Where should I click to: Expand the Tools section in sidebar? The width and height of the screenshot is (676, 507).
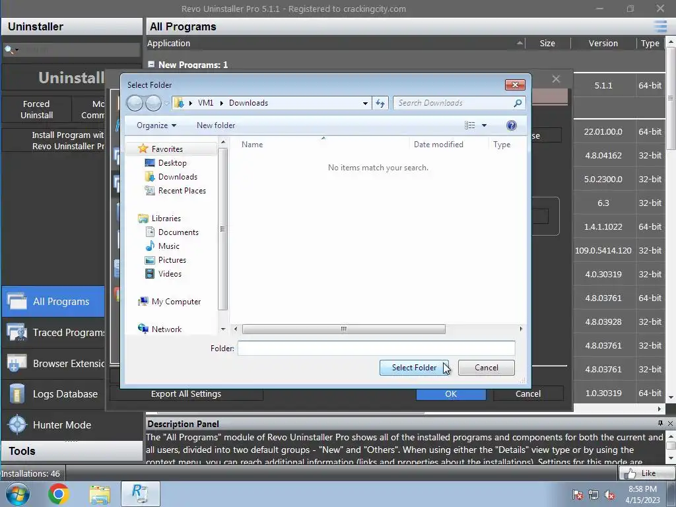pyautogui.click(x=71, y=451)
